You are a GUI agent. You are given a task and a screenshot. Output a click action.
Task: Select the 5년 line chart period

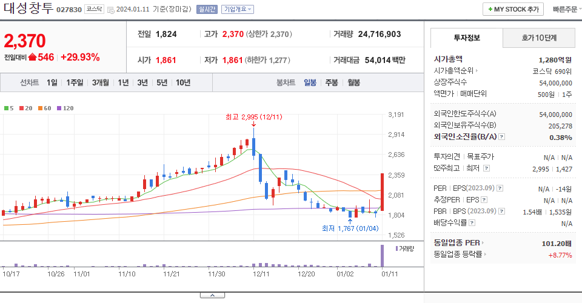click(x=162, y=82)
